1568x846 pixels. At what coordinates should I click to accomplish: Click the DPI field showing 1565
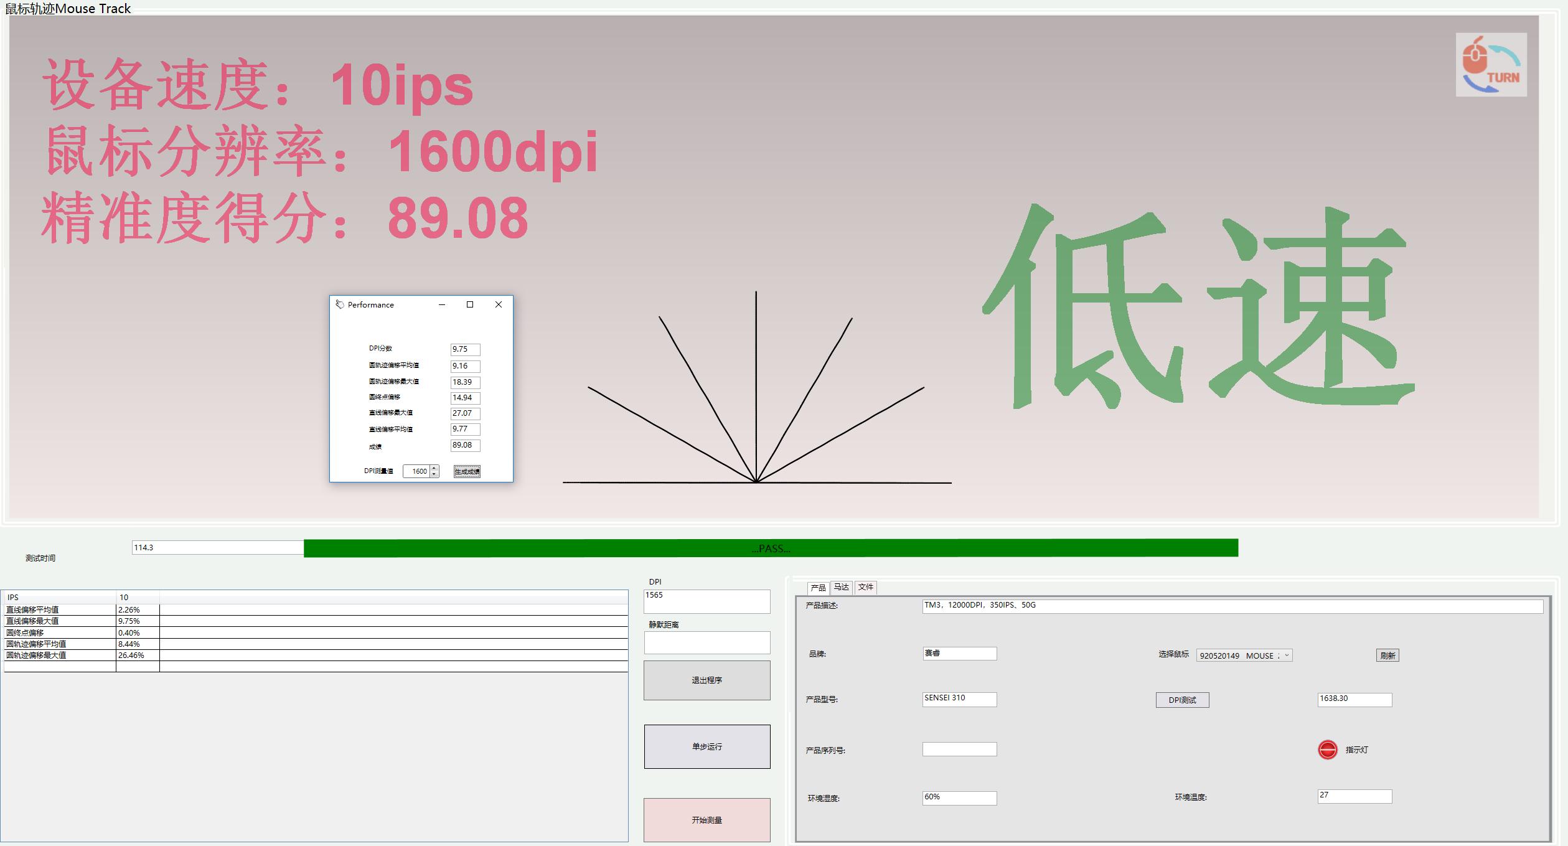(x=707, y=601)
